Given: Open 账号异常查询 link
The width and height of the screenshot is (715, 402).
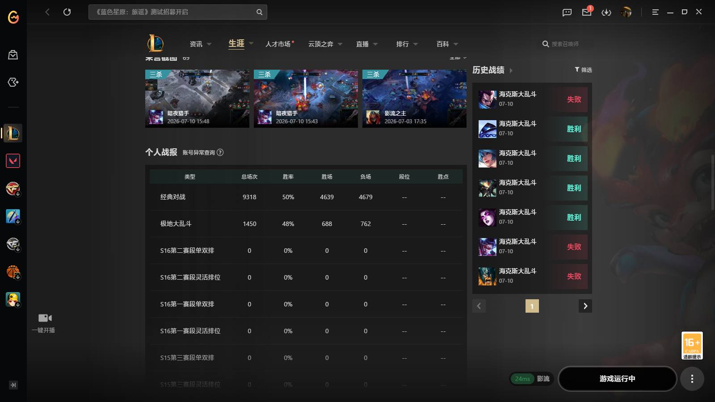Looking at the screenshot, I should 199,152.
